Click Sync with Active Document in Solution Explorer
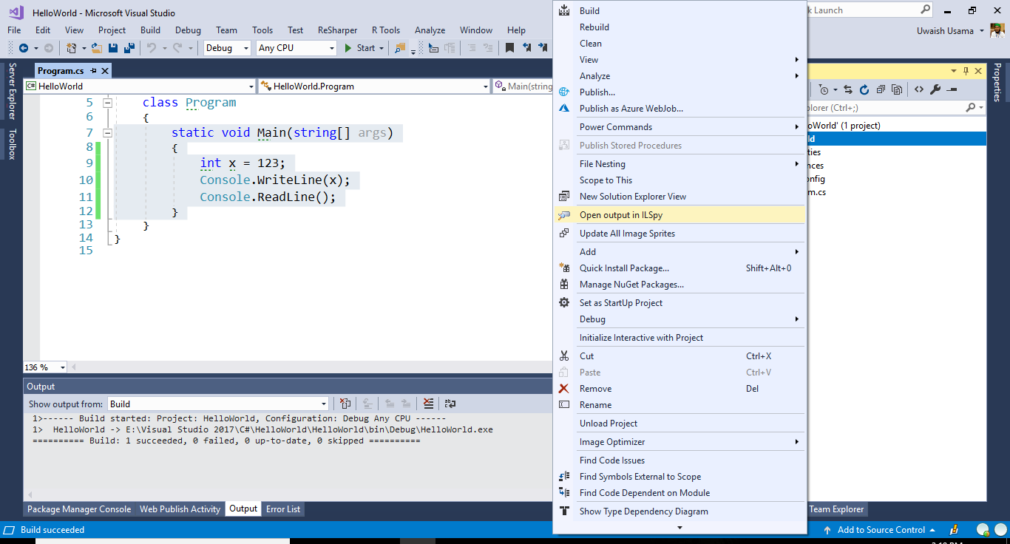This screenshot has height=544, width=1010. coord(848,89)
